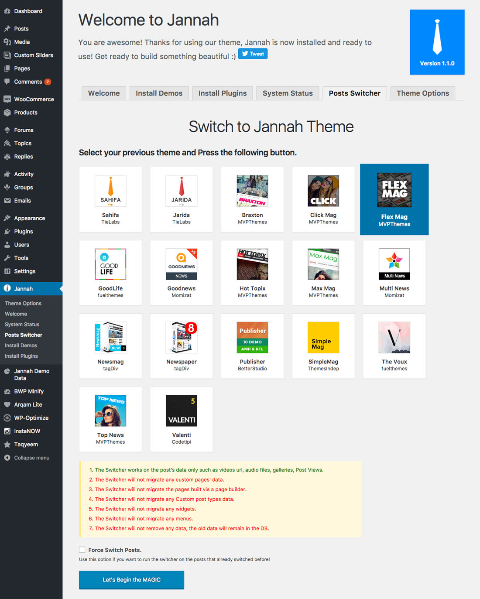Pick the Newsmag tagDiv theme card
Screen dimensions: 480x599
pos(110,346)
